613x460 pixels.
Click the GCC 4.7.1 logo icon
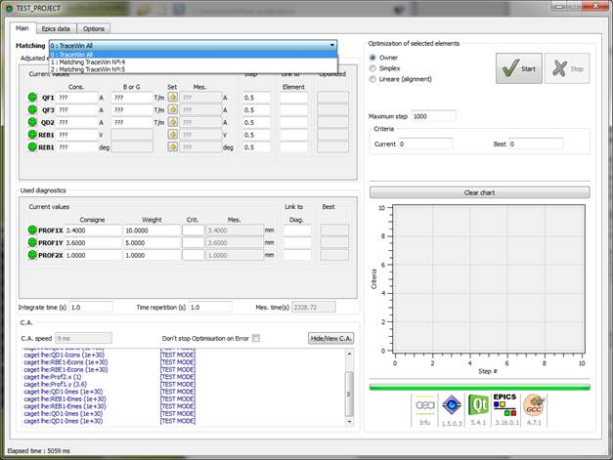tap(534, 405)
